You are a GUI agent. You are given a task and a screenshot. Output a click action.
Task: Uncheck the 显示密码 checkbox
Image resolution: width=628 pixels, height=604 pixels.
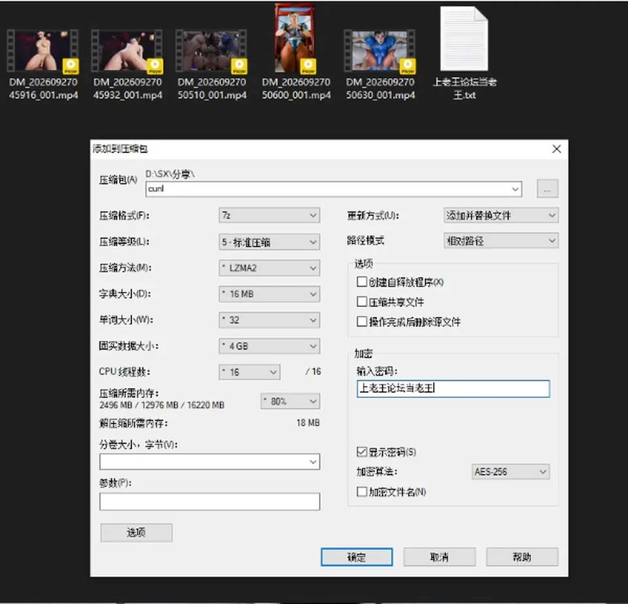click(x=362, y=452)
